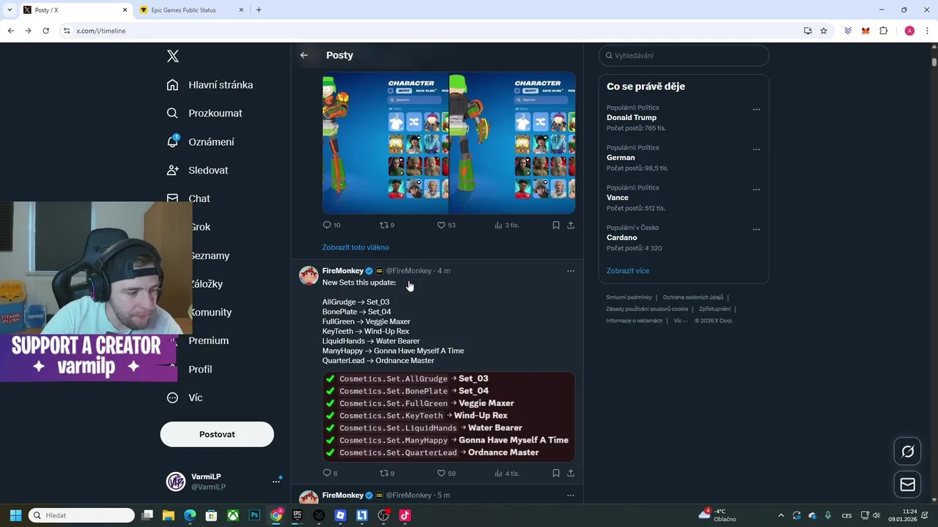Share the New Sets post
This screenshot has width=938, height=527.
pyautogui.click(x=571, y=474)
